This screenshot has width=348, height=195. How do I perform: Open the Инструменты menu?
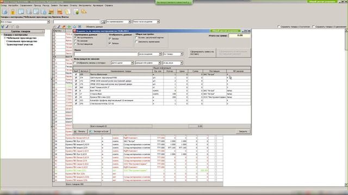point(85,5)
